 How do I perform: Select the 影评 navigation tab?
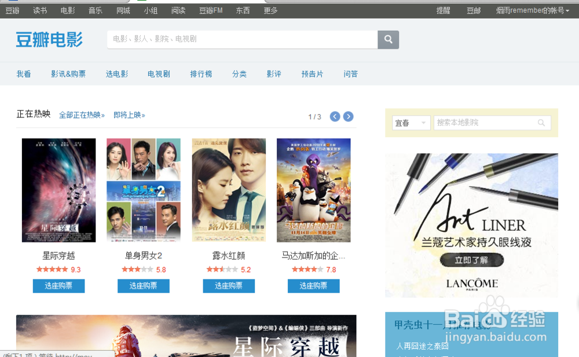coord(274,74)
